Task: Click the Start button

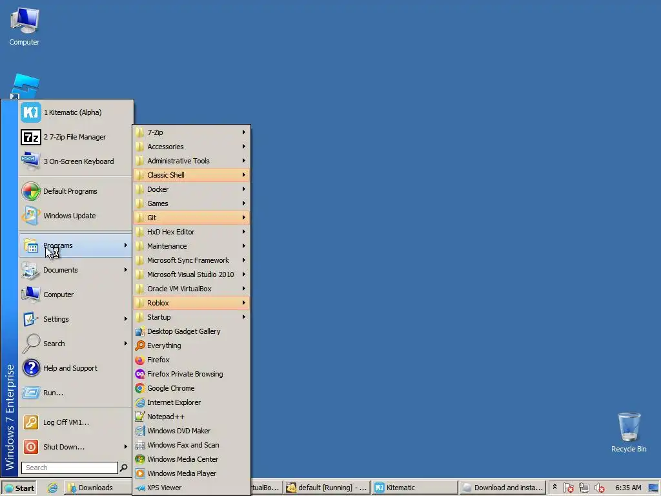Action: coord(19,488)
